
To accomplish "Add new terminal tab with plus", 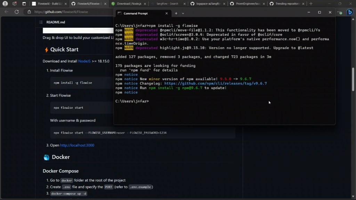I will pos(176,13).
